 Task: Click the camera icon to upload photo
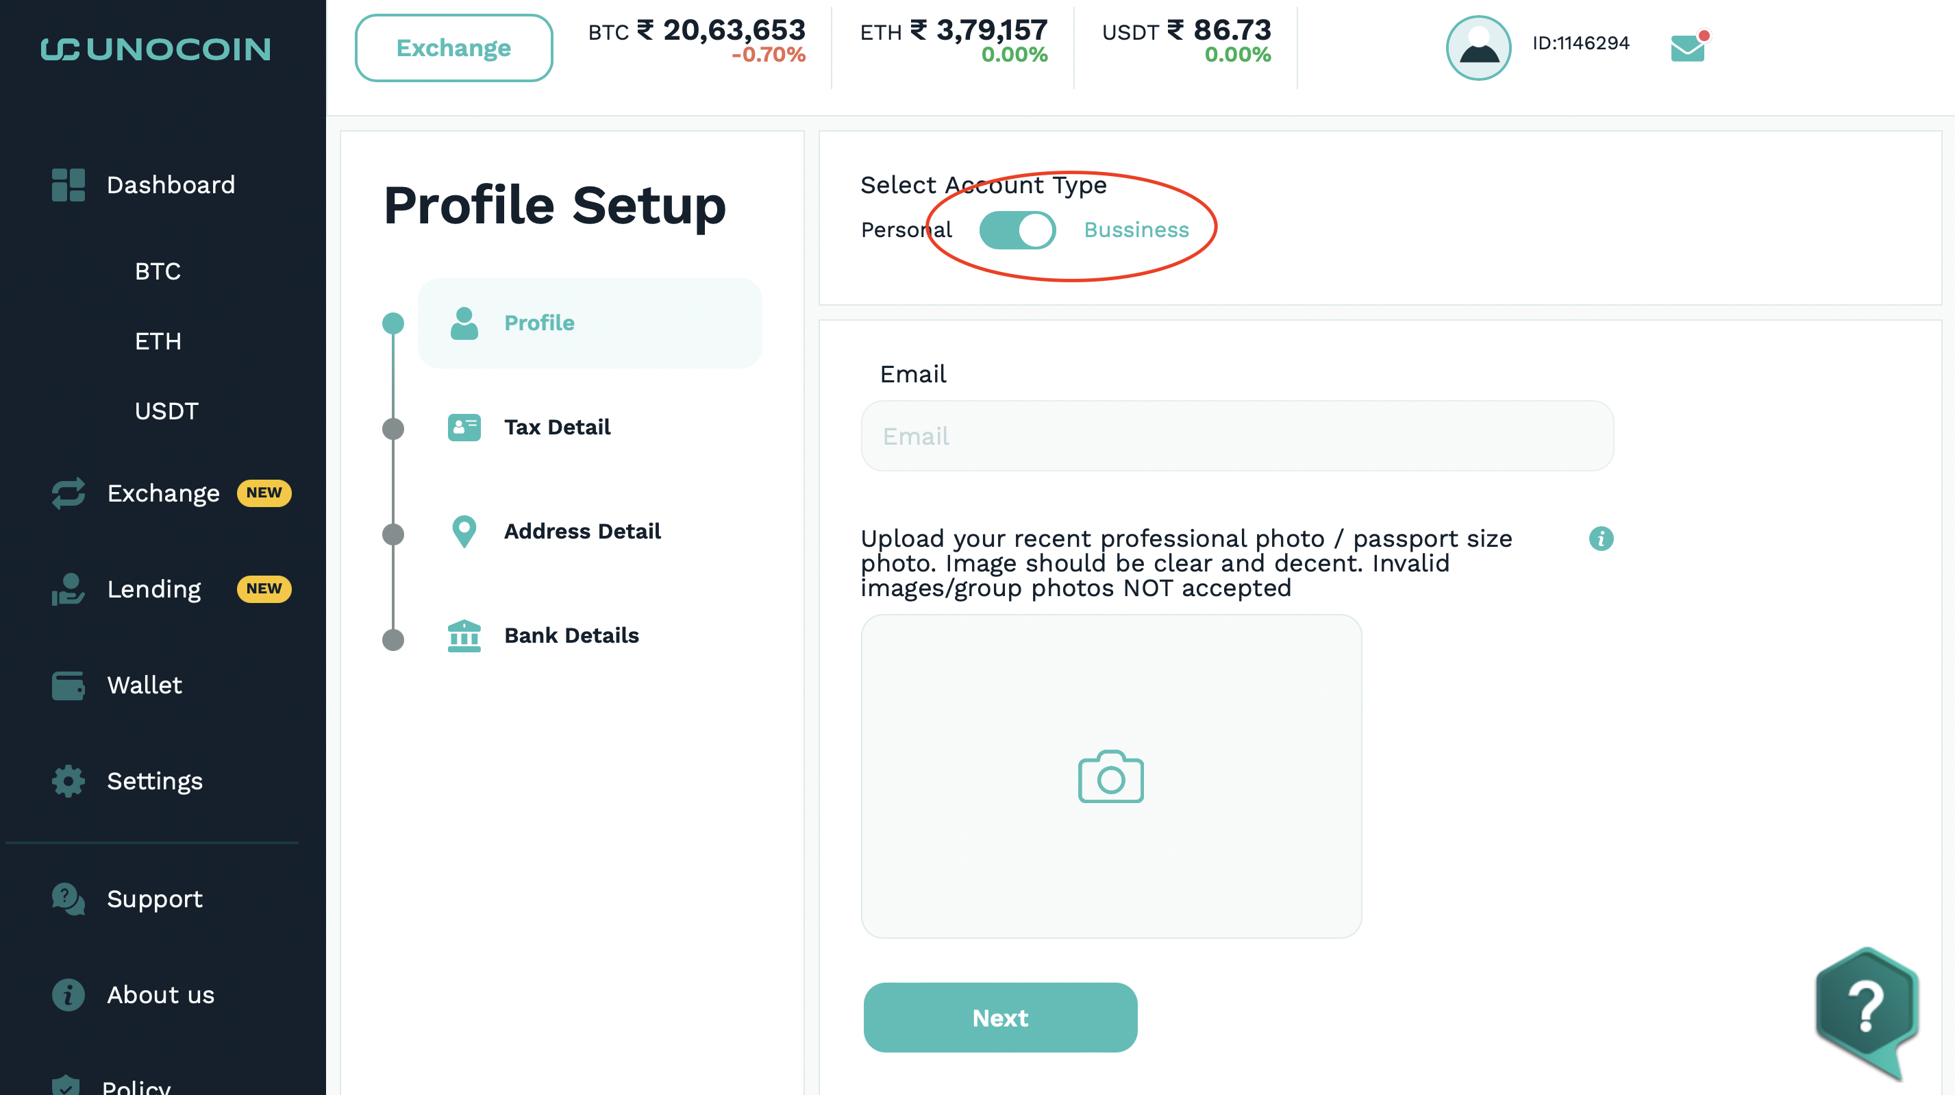(1110, 776)
